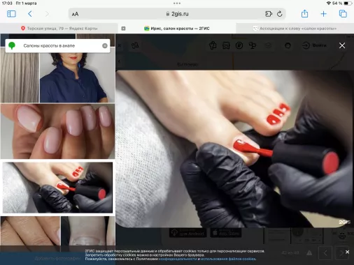354x265 pixels.
Task: Reload the 2gis.ru page
Action: [280, 14]
